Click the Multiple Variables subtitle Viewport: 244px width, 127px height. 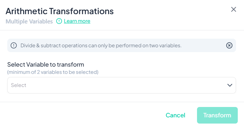pos(29,21)
